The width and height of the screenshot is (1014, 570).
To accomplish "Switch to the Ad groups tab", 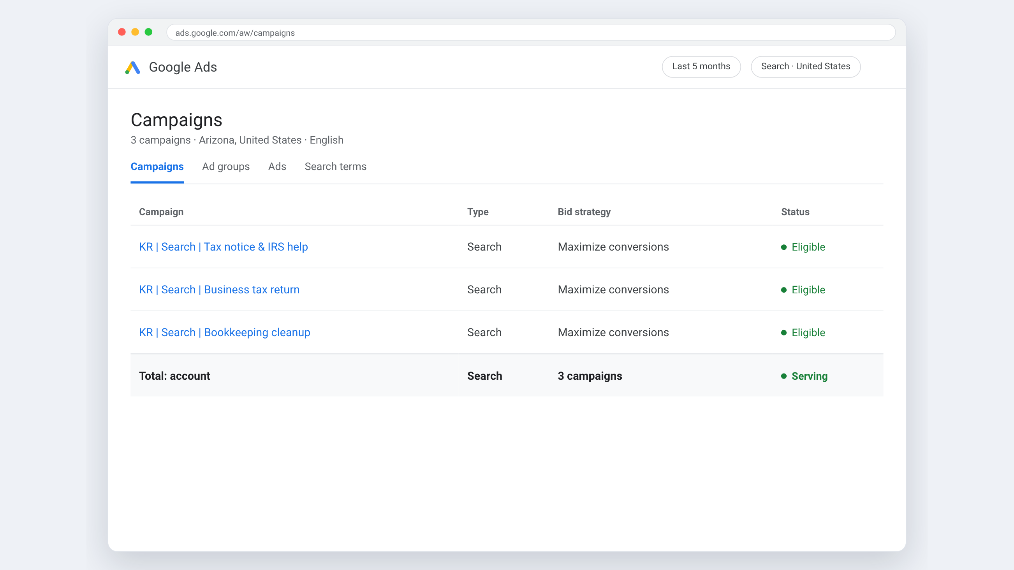I will (226, 167).
